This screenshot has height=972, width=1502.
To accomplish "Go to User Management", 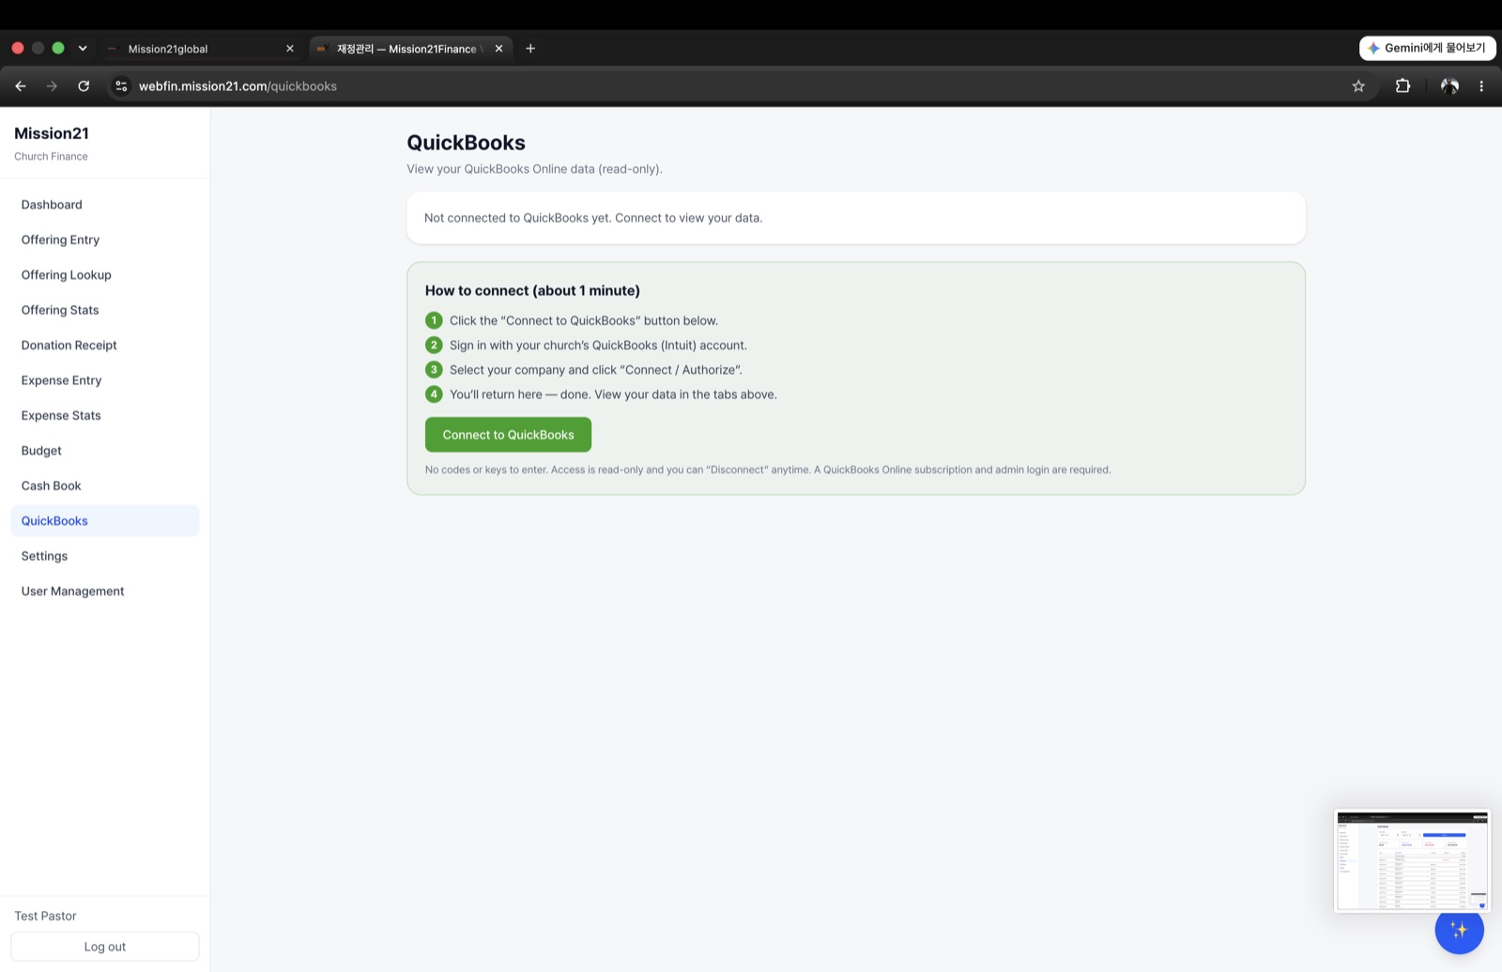I will coord(105,592).
